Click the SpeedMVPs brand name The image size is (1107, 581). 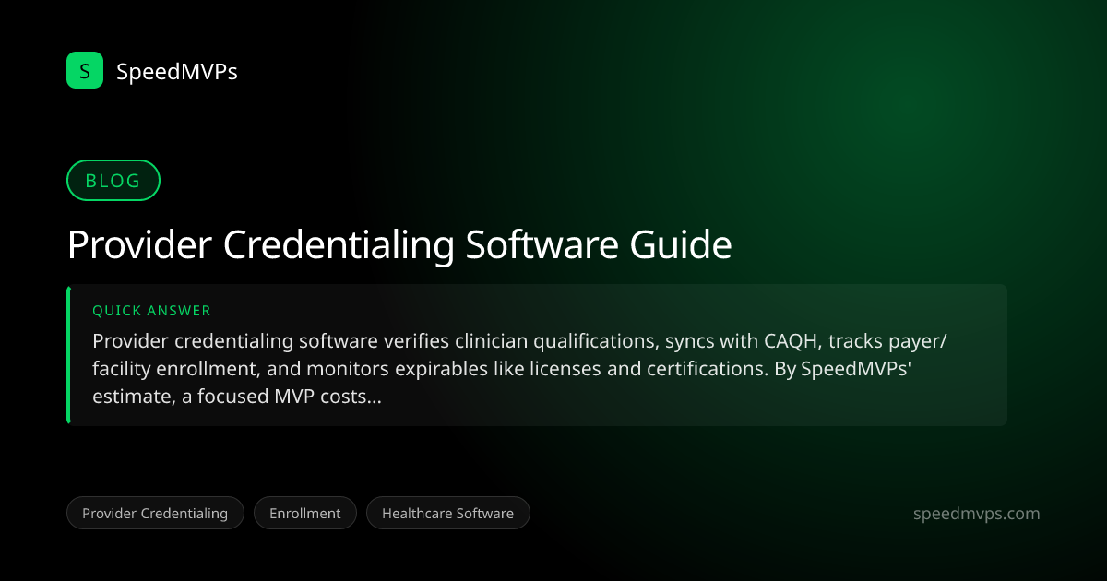tap(177, 71)
